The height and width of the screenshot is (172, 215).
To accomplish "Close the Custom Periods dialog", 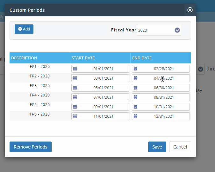I will click(190, 10).
